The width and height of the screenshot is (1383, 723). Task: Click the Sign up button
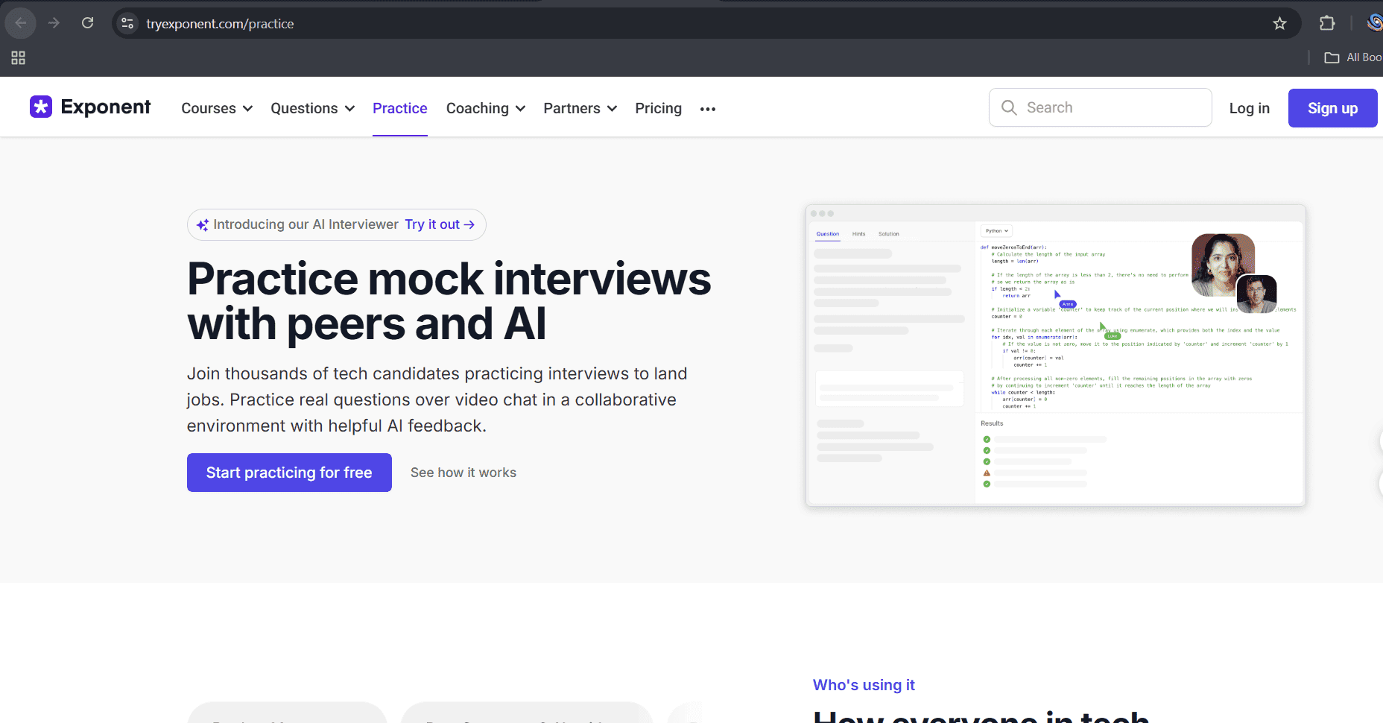[x=1332, y=107]
